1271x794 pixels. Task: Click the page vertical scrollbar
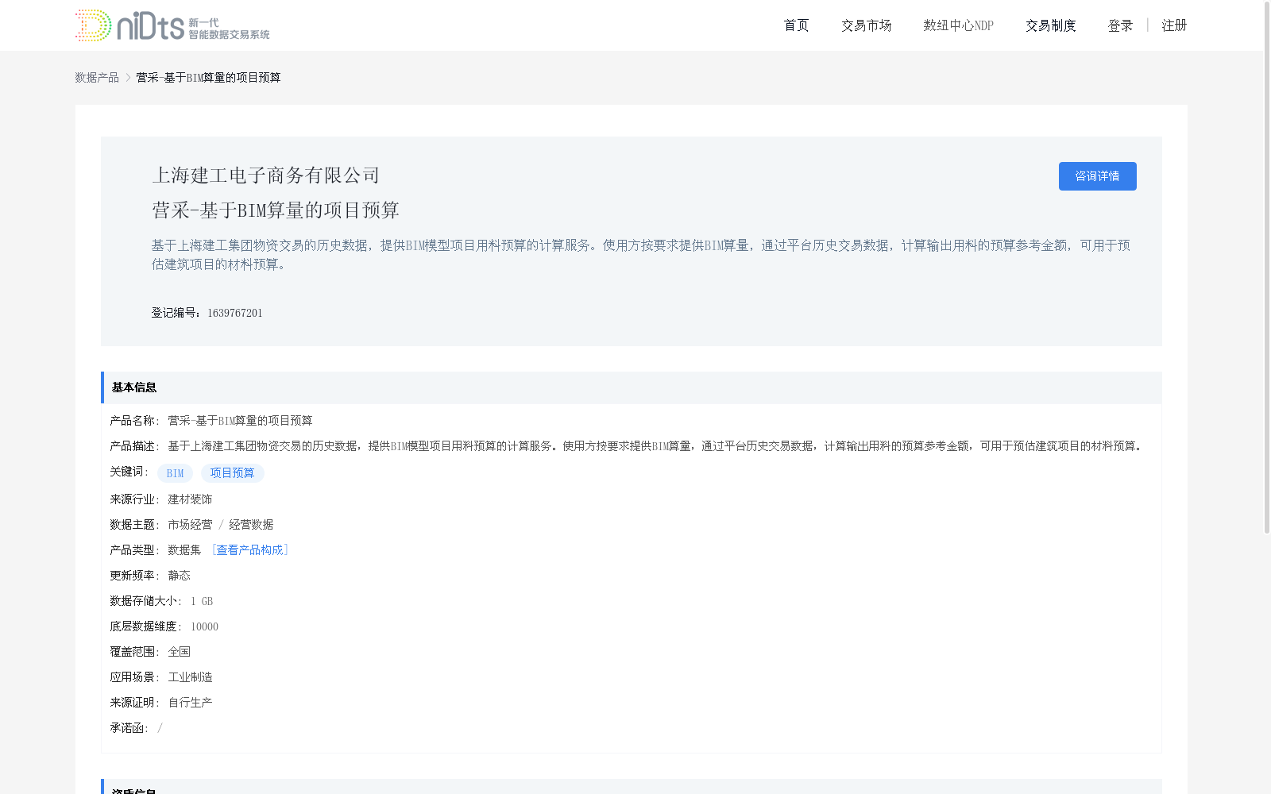pos(1267,268)
